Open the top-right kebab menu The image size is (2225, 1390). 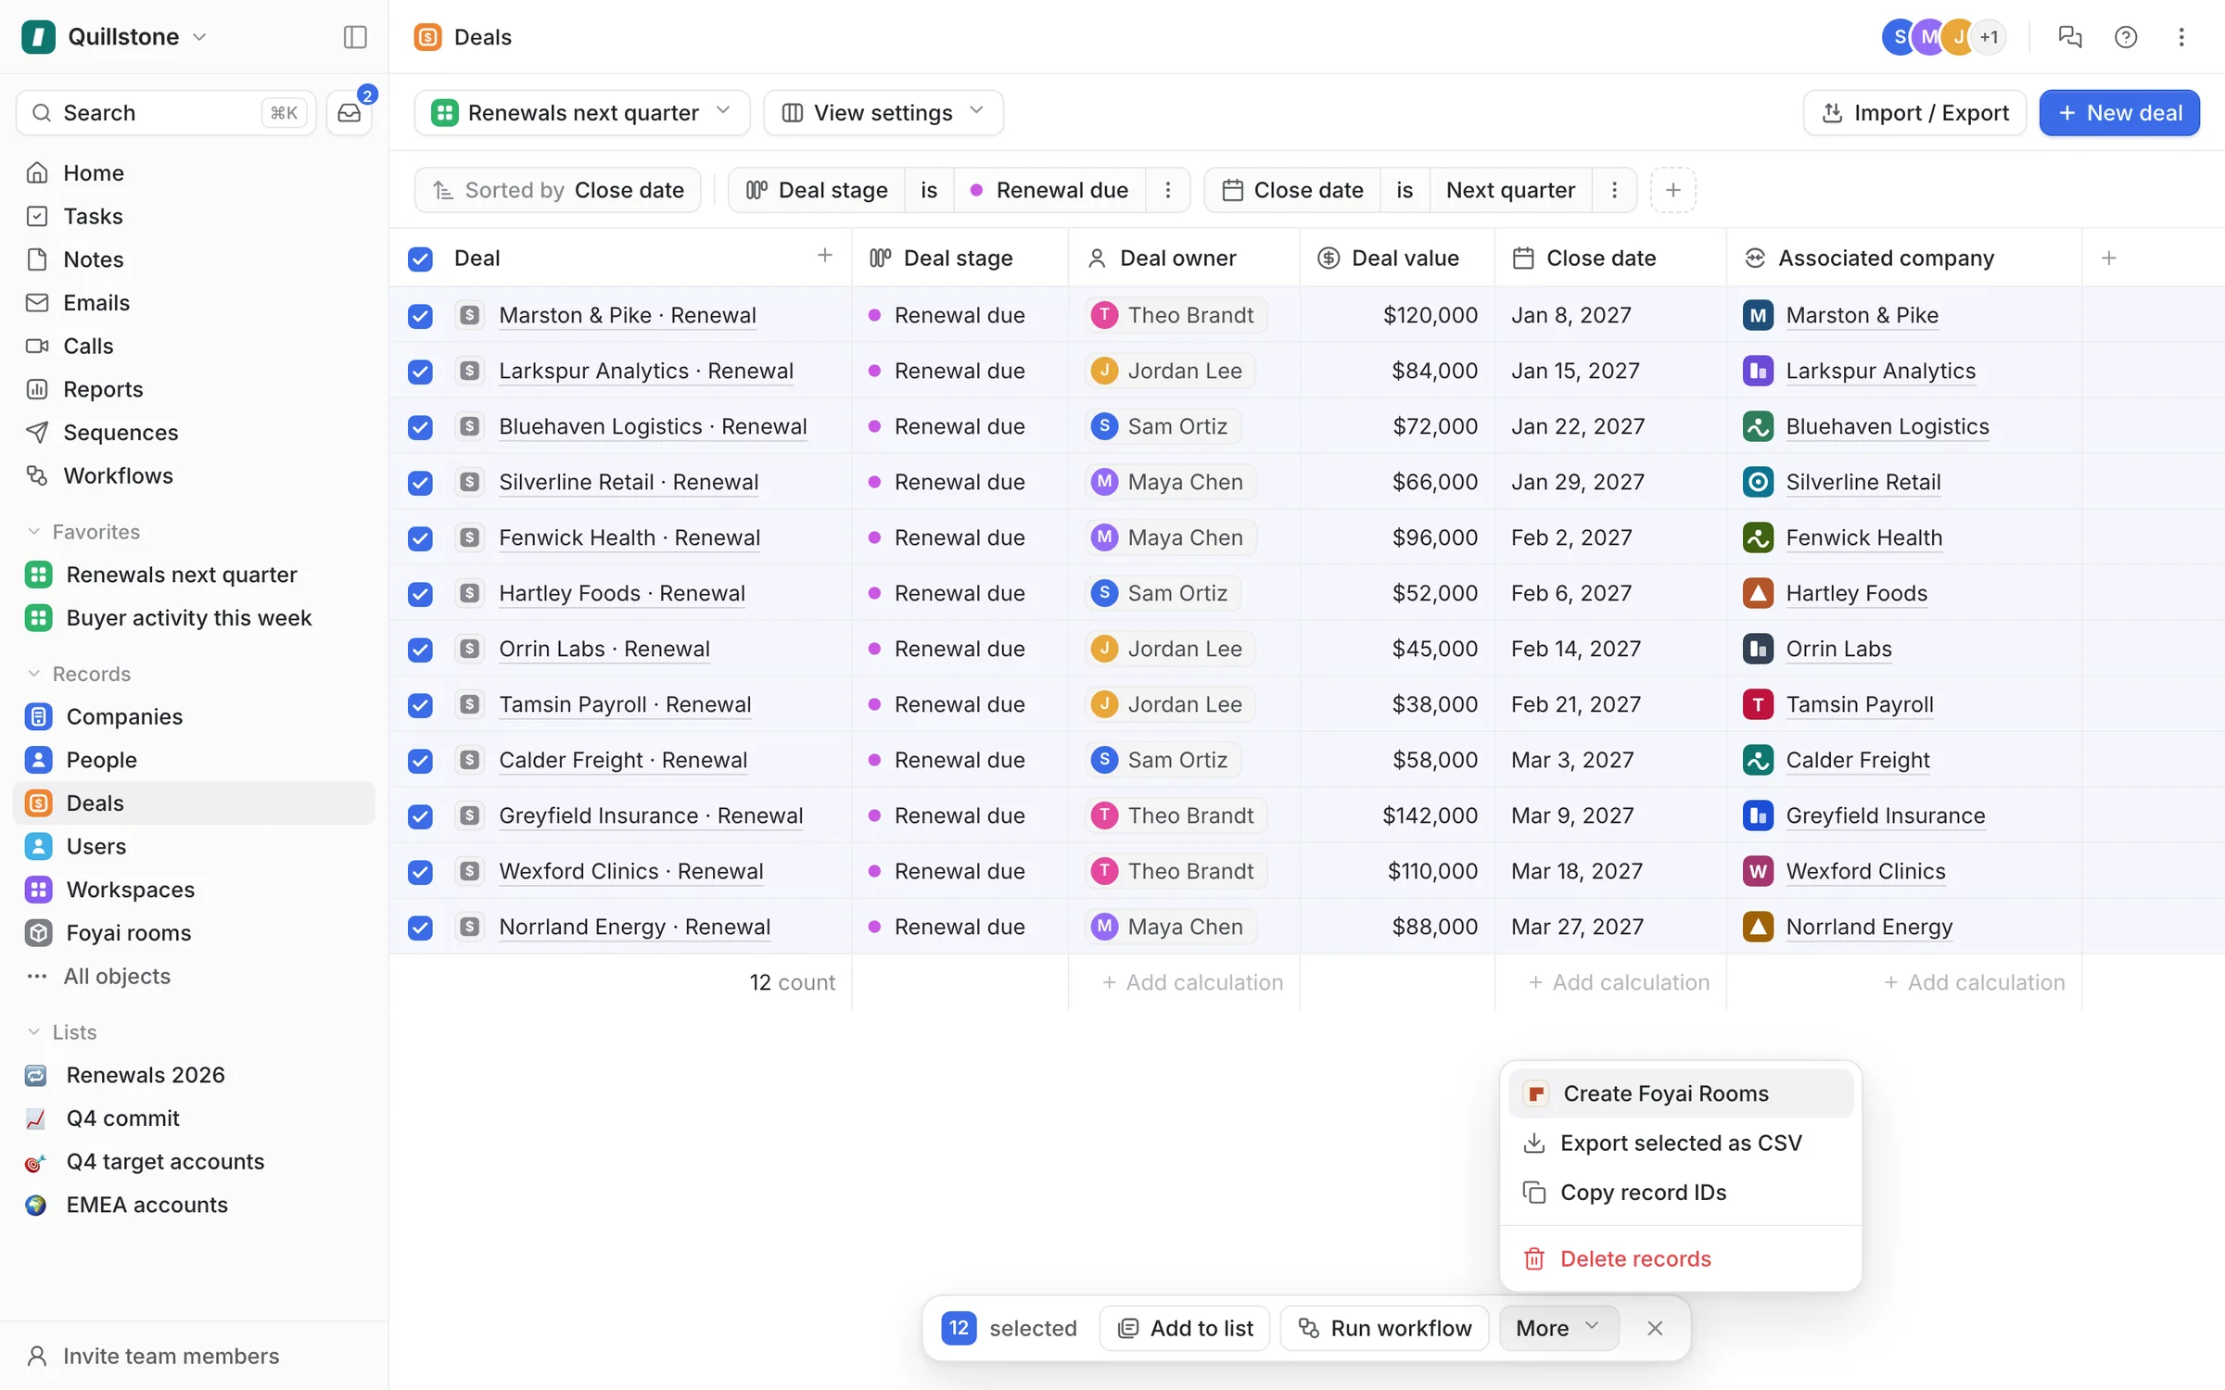[x=2180, y=37]
